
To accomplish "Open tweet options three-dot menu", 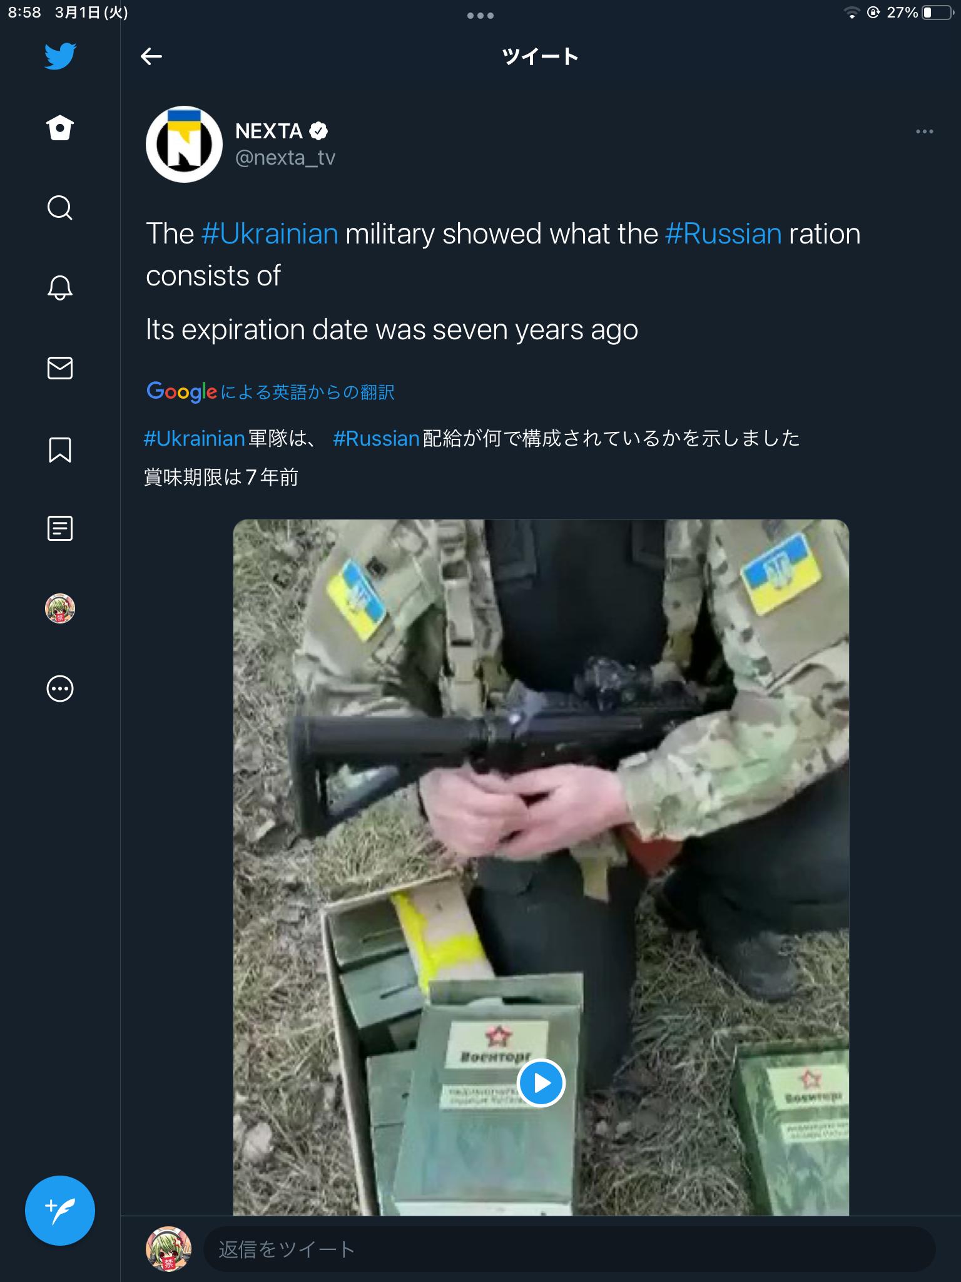I will pos(924,131).
